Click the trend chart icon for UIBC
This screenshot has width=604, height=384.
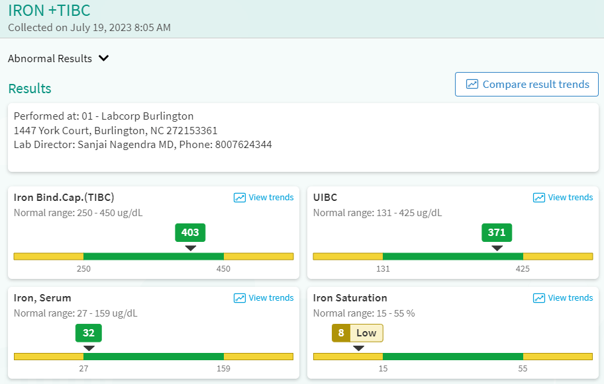pyautogui.click(x=539, y=198)
